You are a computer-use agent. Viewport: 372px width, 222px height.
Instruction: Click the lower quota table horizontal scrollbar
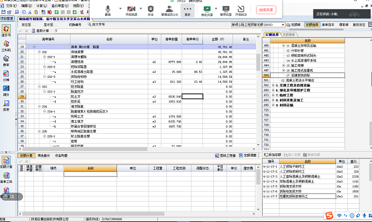tap(137, 214)
